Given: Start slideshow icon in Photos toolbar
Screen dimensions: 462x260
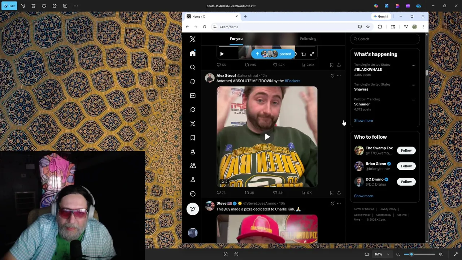Looking at the screenshot, I should pos(65,6).
